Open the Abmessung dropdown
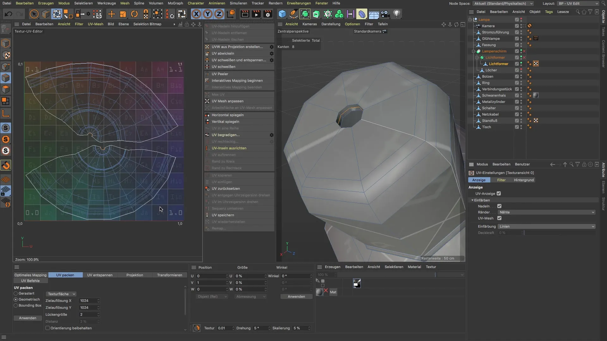Screen dimensions: 607x341 coord(250,296)
